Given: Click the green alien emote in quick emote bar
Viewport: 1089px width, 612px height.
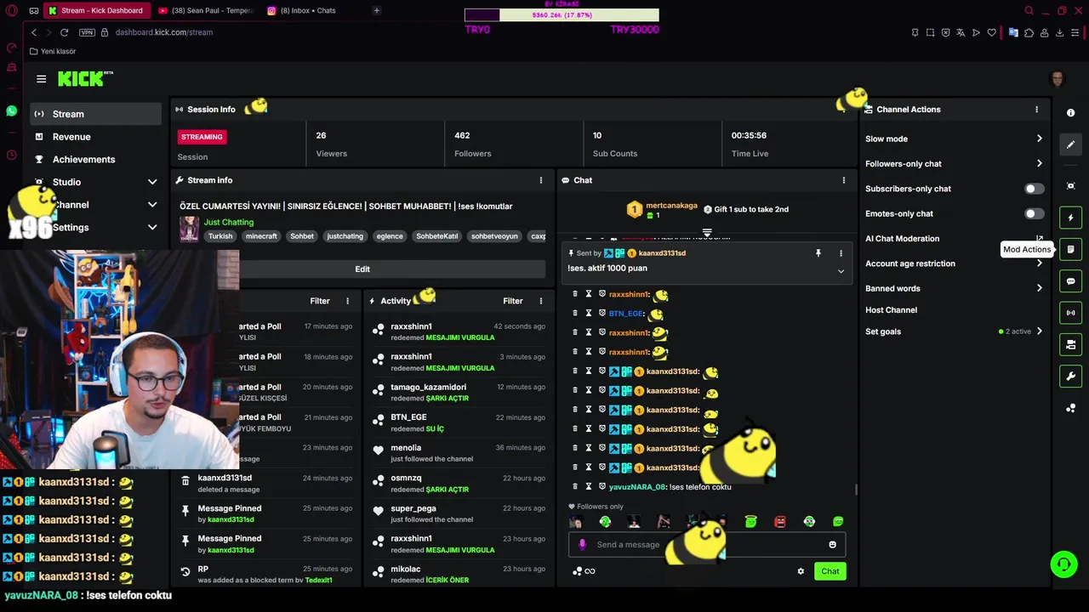Looking at the screenshot, I should click(605, 522).
